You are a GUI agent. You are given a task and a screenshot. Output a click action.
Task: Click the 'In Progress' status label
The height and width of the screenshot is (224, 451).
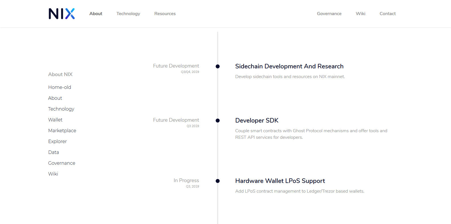click(x=186, y=180)
